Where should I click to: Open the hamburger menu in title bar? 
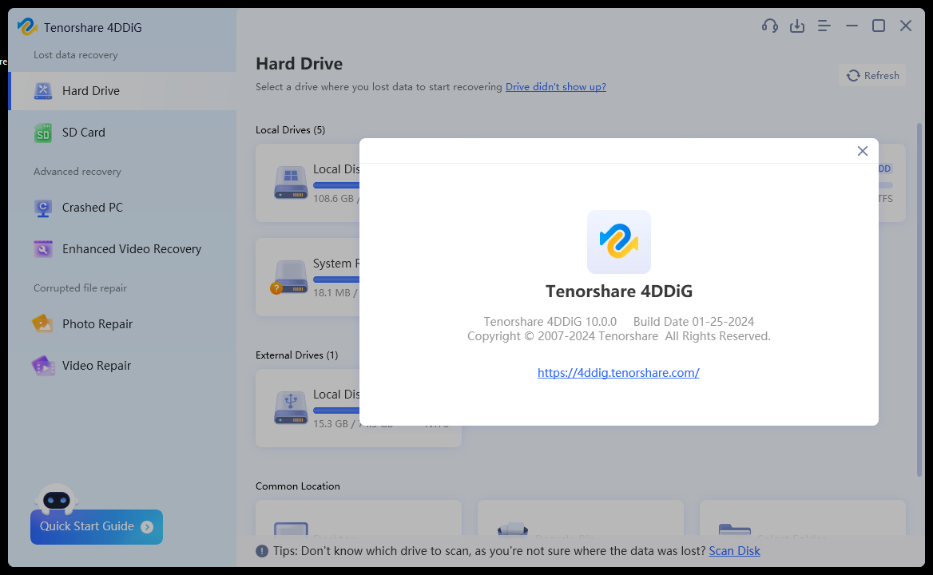824,26
